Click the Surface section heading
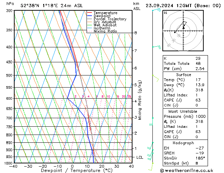This screenshot has height=173, width=224. (183, 75)
